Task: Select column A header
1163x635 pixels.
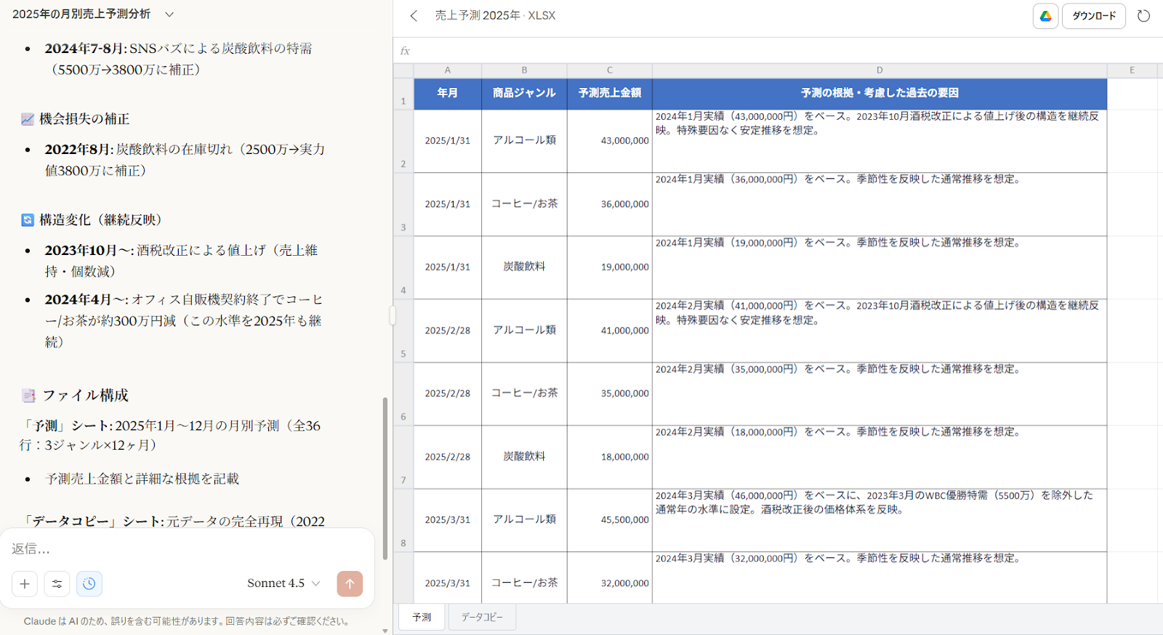Action: [447, 70]
